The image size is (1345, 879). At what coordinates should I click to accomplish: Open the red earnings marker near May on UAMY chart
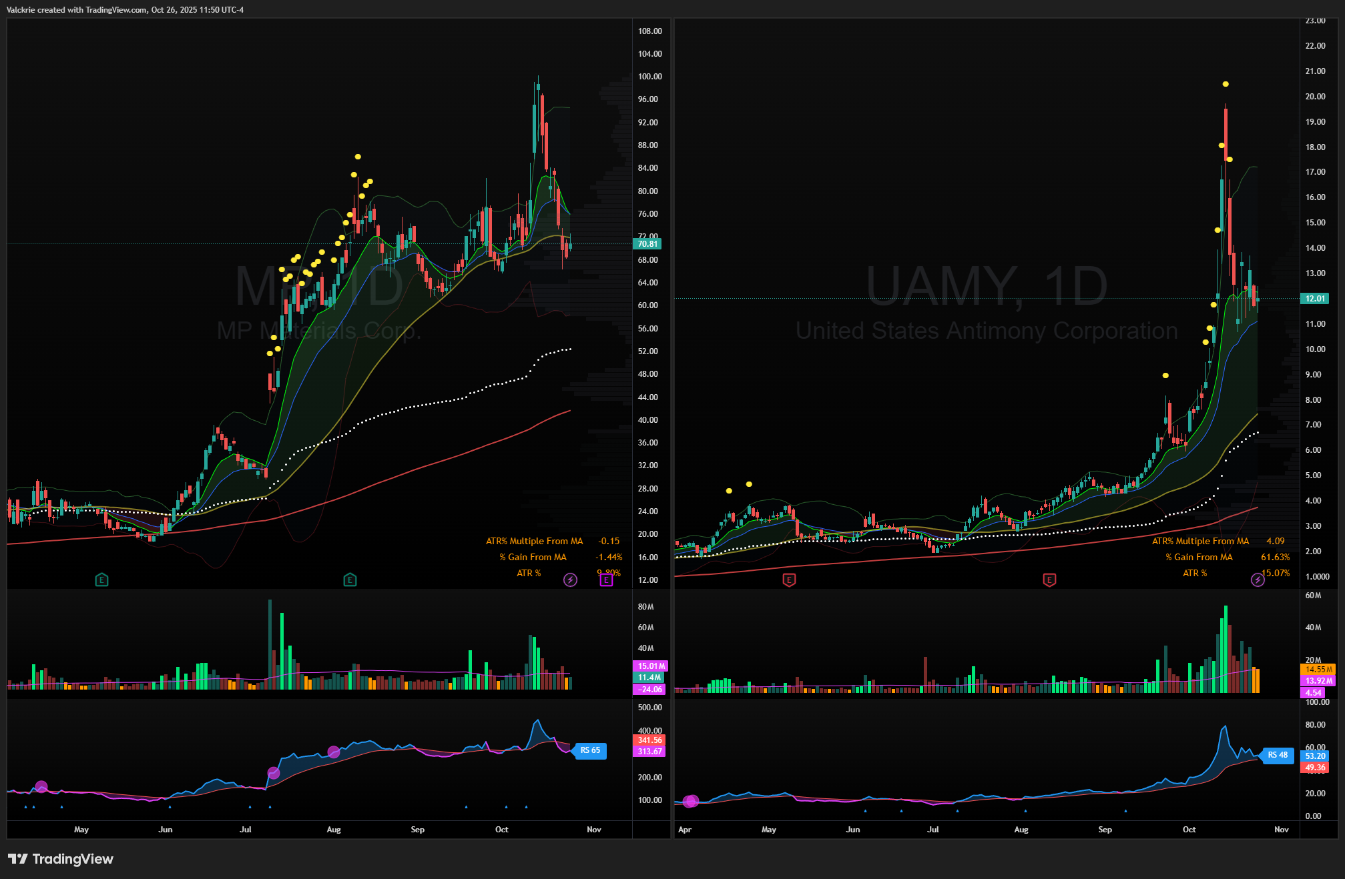(789, 580)
